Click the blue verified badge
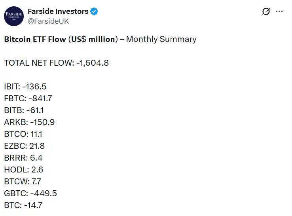 [94, 12]
